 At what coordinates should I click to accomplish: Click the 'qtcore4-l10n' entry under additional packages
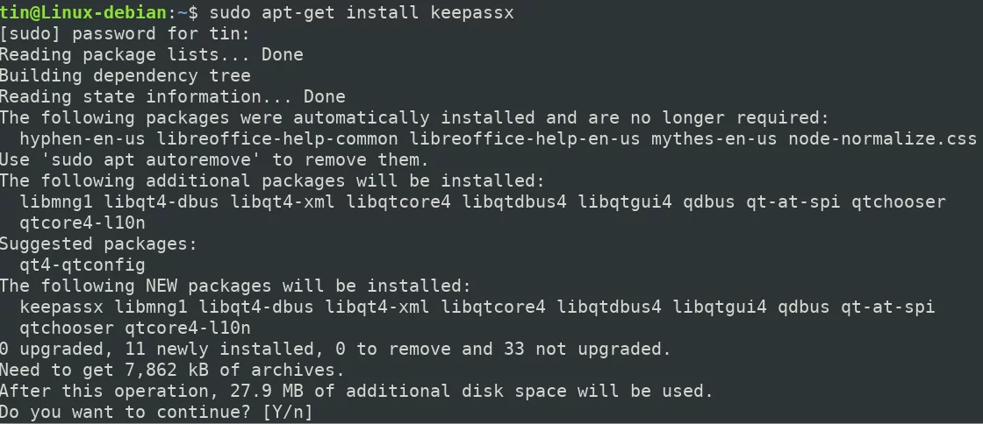[x=83, y=223]
